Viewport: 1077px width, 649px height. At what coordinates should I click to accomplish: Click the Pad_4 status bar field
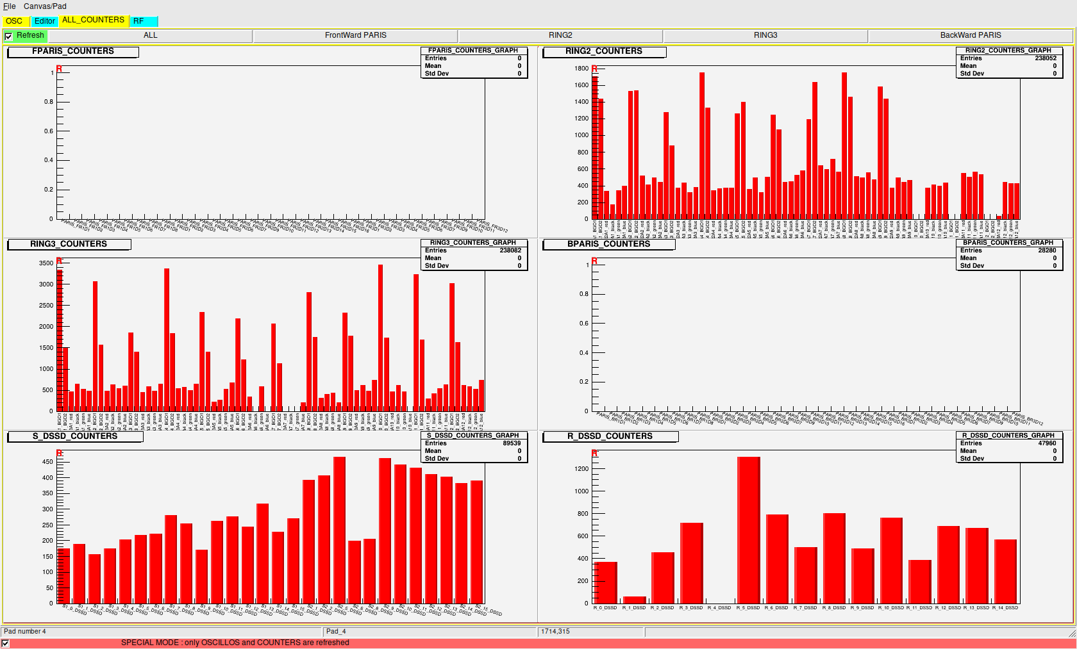[430, 631]
